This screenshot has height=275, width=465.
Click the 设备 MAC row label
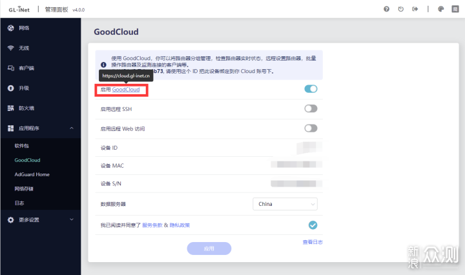point(112,166)
